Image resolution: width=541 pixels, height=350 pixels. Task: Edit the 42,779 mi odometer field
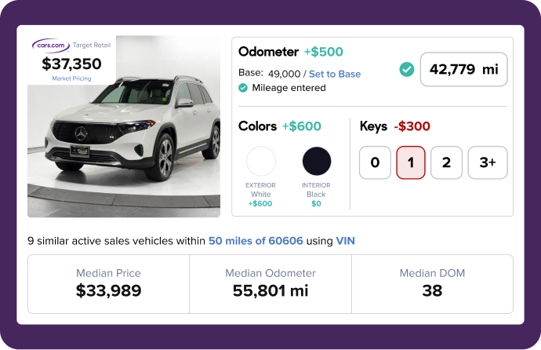463,69
